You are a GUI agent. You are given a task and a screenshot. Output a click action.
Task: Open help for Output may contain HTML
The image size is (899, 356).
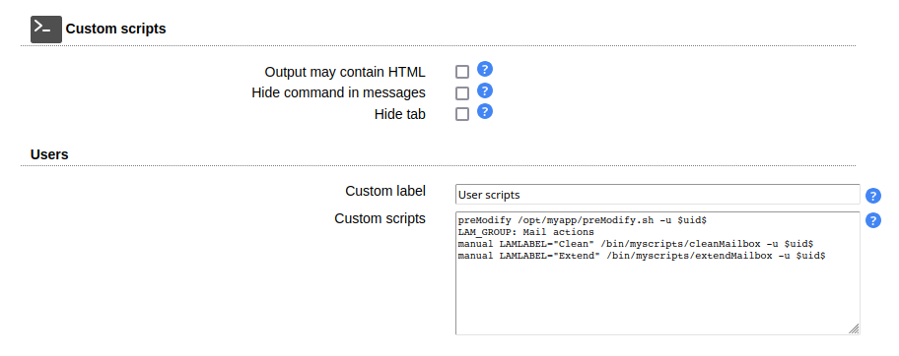[485, 69]
